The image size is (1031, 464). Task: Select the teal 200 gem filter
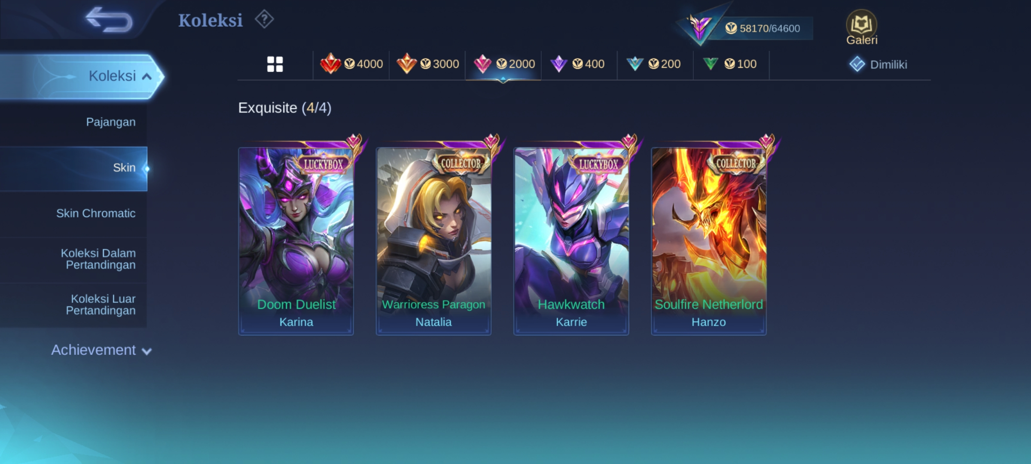653,64
